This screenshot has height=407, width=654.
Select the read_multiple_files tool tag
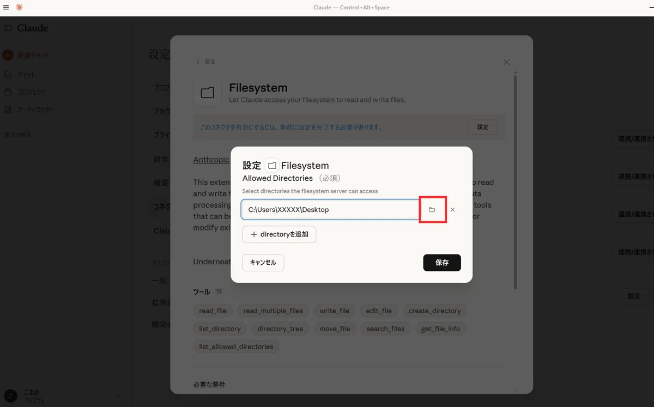click(273, 311)
